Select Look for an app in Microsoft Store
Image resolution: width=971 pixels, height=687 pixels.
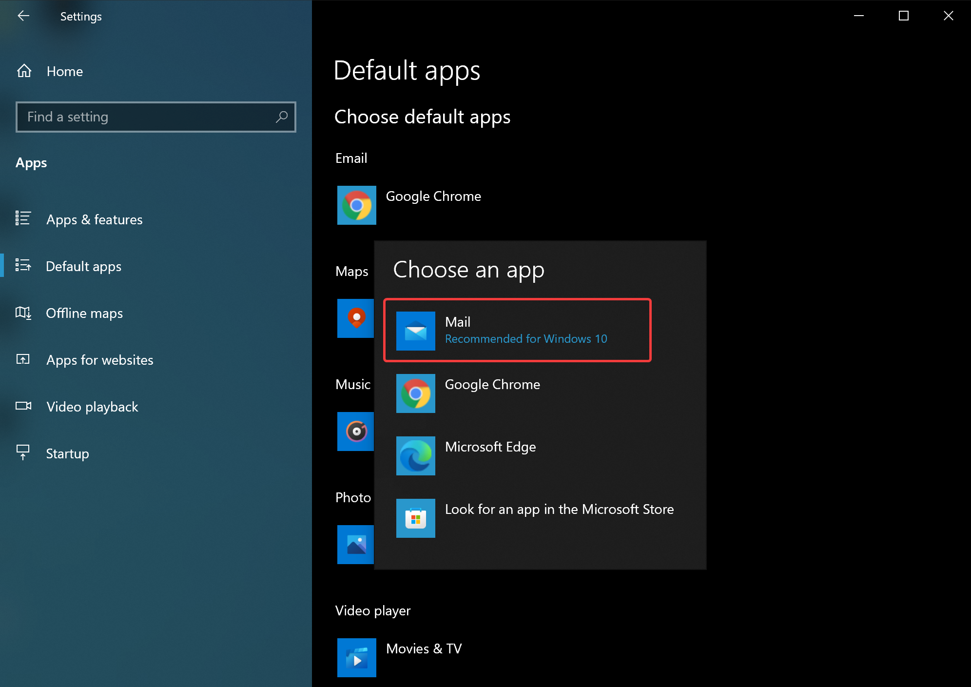tap(540, 518)
